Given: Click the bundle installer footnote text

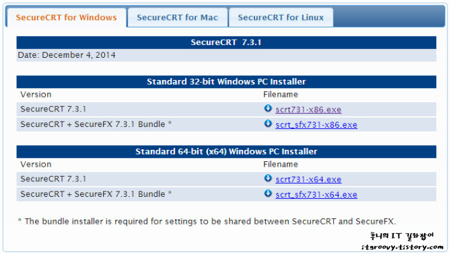Looking at the screenshot, I should [207, 221].
